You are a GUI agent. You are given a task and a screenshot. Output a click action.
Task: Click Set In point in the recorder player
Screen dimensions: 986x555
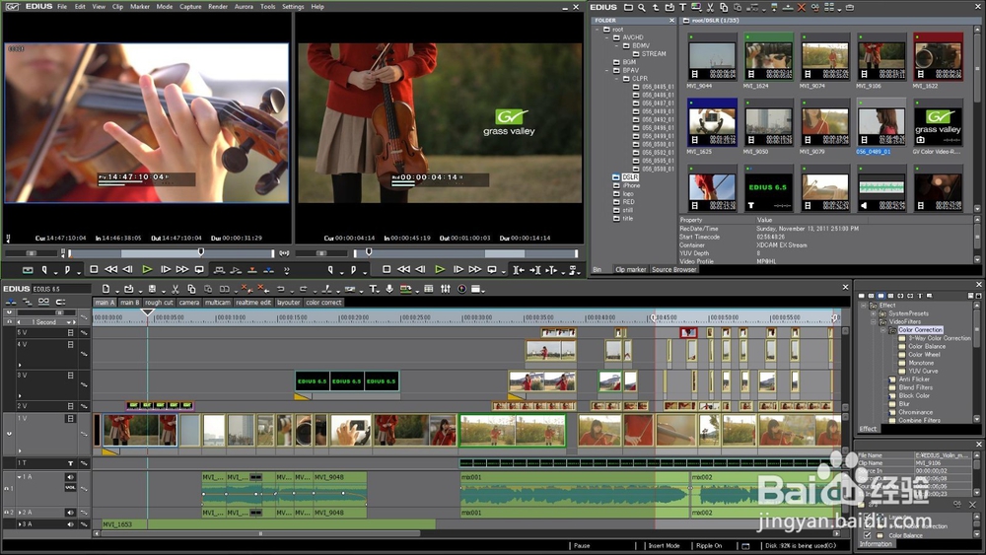point(330,270)
